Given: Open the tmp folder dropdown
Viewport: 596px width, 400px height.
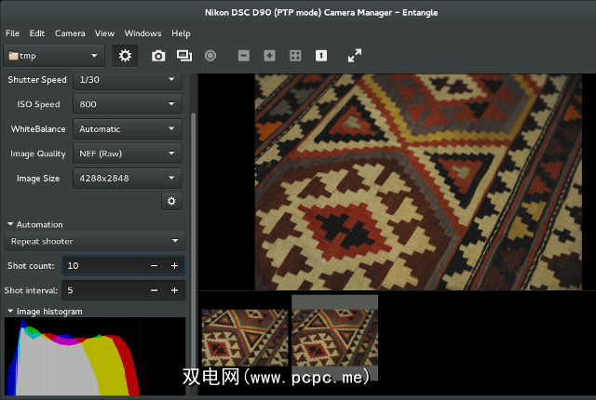Looking at the screenshot, I should point(54,56).
